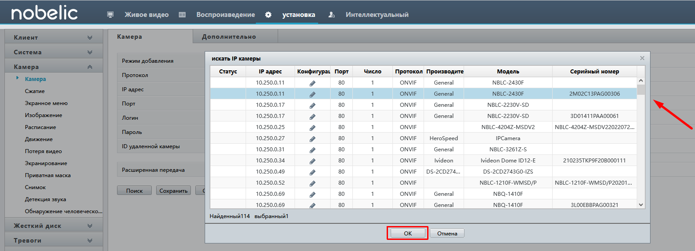Sort by Модель column header
This screenshot has height=251, width=695.
508,72
